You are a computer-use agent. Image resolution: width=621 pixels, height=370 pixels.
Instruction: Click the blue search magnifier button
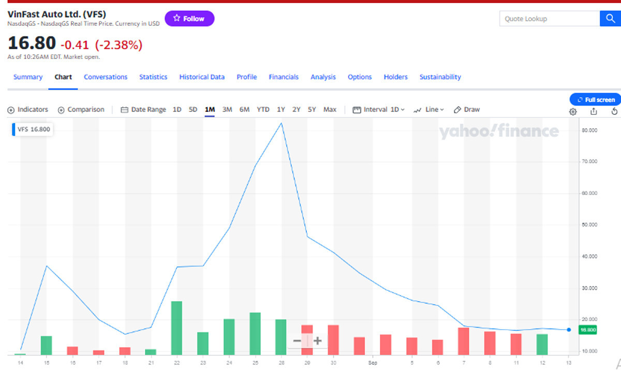(610, 19)
